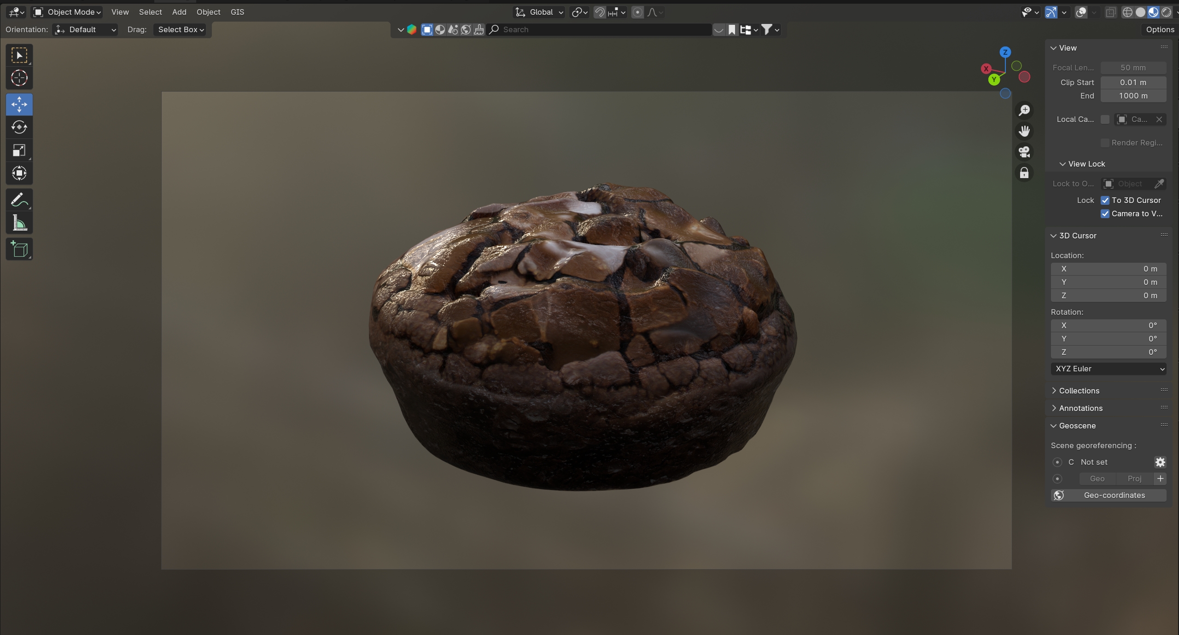Expand the Collections panel
Screen dimensions: 1179x635
tap(1079, 391)
